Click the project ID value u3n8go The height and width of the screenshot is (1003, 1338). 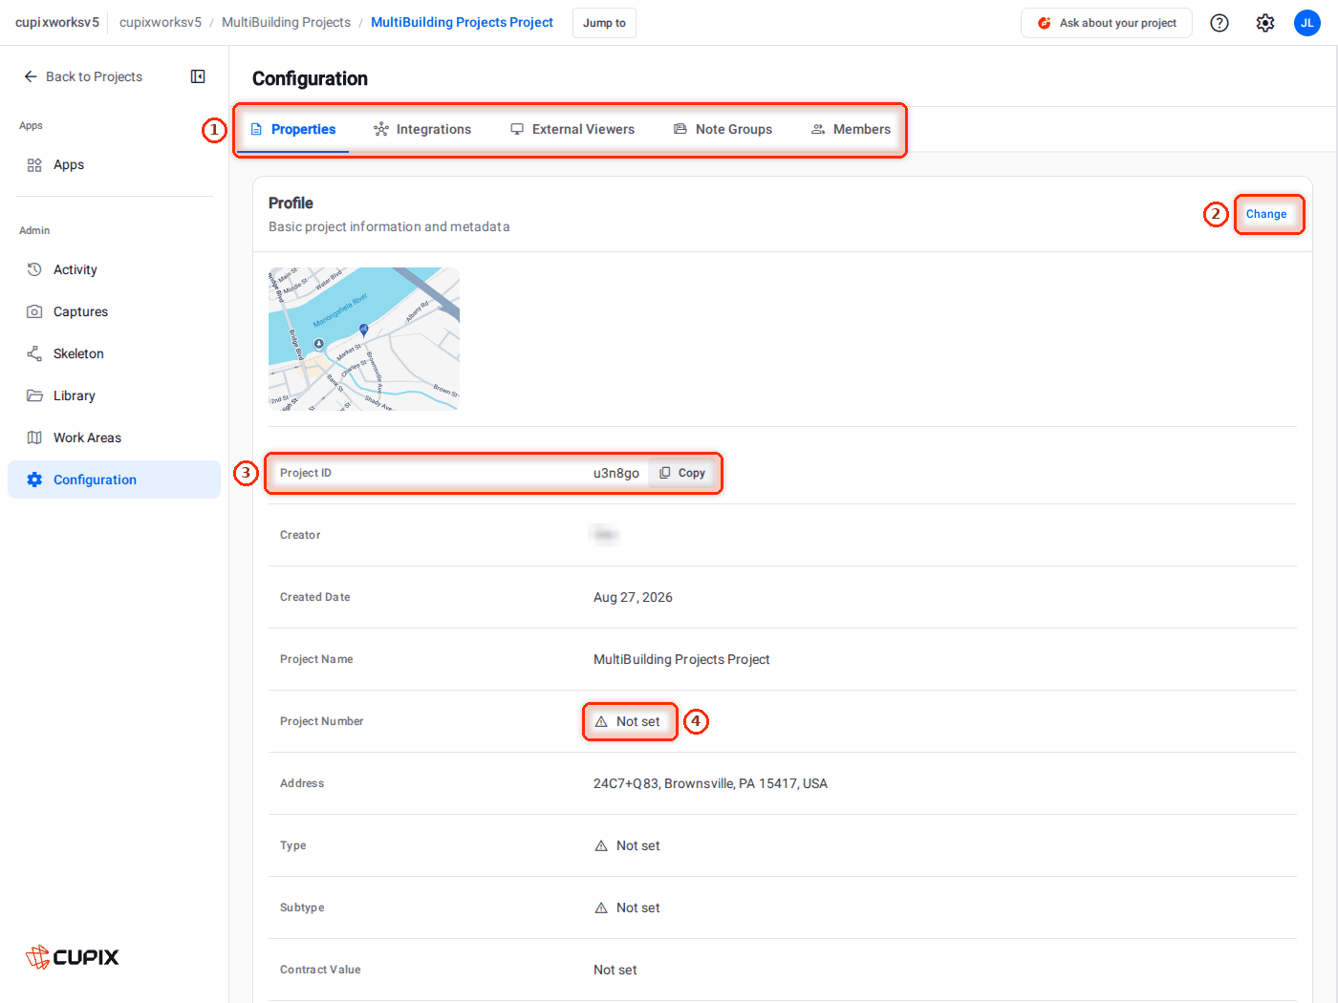point(616,473)
